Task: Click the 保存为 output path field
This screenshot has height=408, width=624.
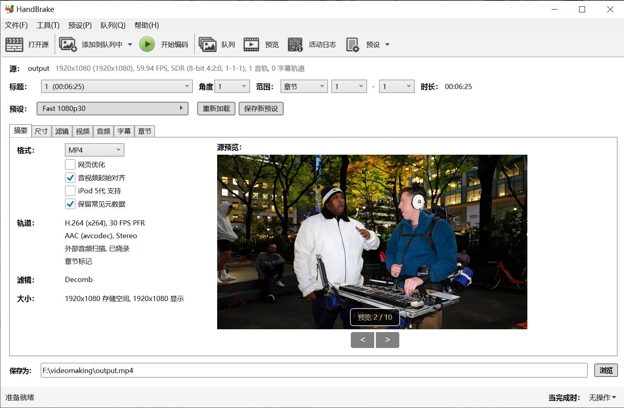Action: pyautogui.click(x=313, y=370)
